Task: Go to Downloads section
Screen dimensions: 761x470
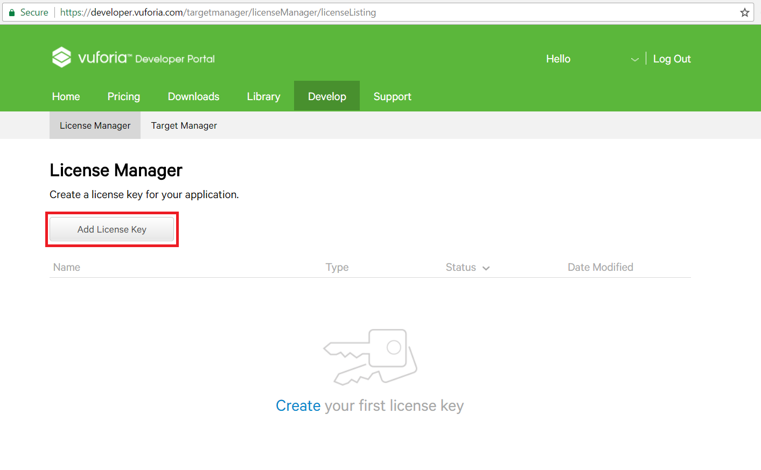Action: [194, 96]
